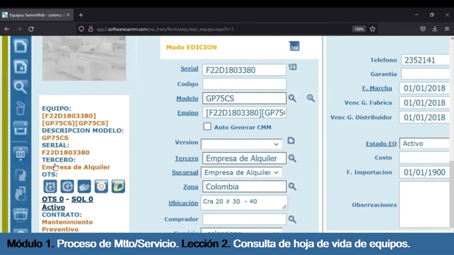Click the first G gear icon under OTS
Screen dimensions: 454x255
50,186
